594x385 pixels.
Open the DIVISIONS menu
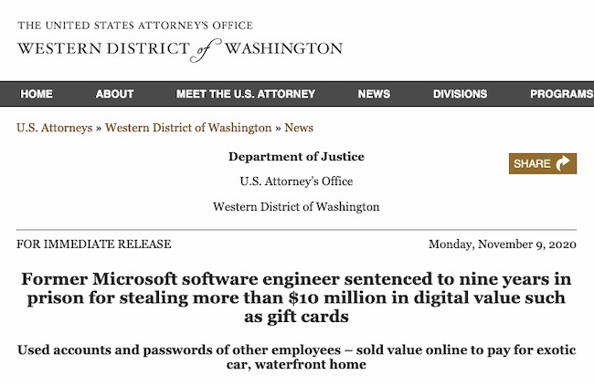(460, 94)
